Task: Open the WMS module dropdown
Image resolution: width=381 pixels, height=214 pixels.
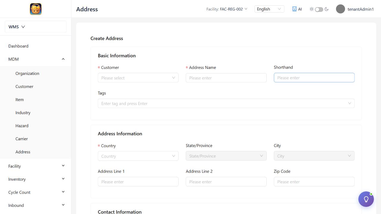Action: (36, 27)
